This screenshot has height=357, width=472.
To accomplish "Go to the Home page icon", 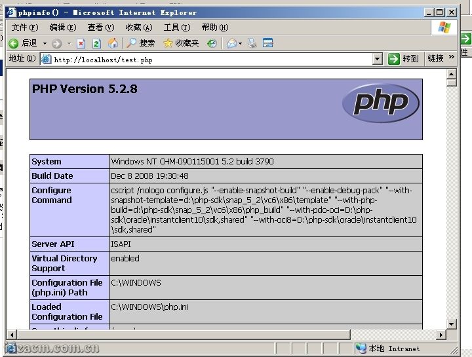I will point(113,43).
